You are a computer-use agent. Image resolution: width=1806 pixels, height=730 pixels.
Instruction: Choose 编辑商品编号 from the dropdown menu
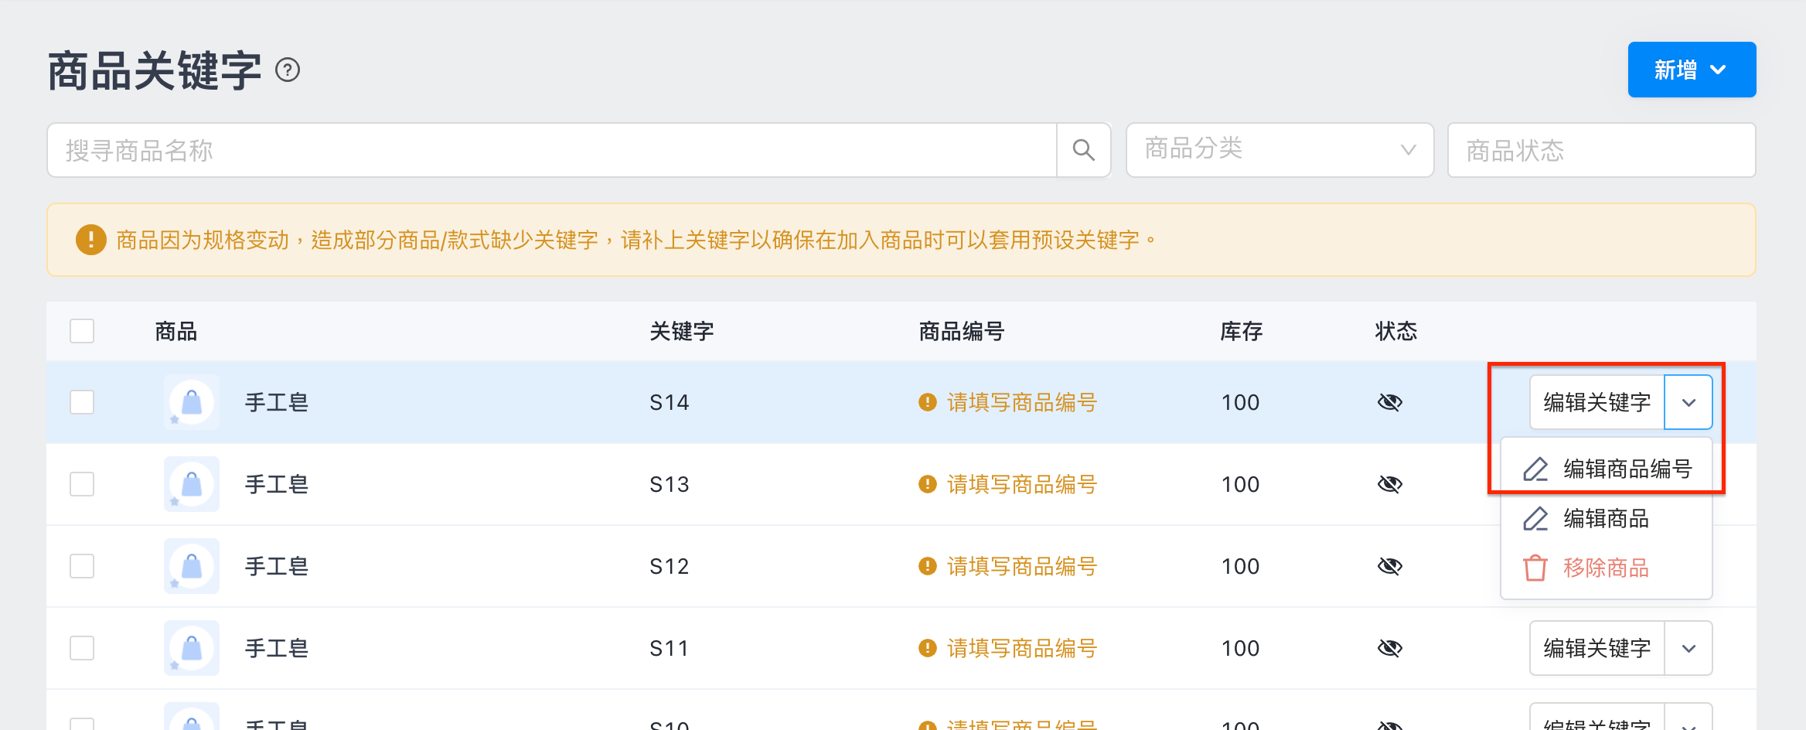tap(1607, 469)
